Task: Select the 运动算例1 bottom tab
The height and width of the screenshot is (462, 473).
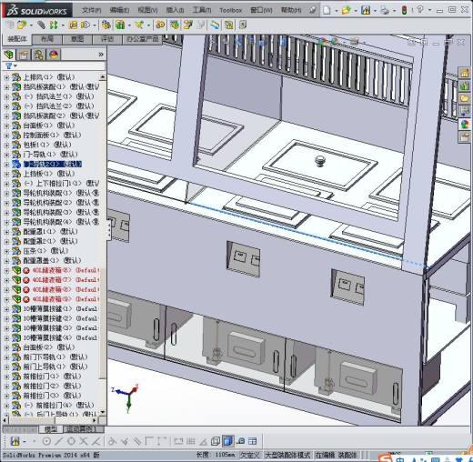Action: coord(84,429)
